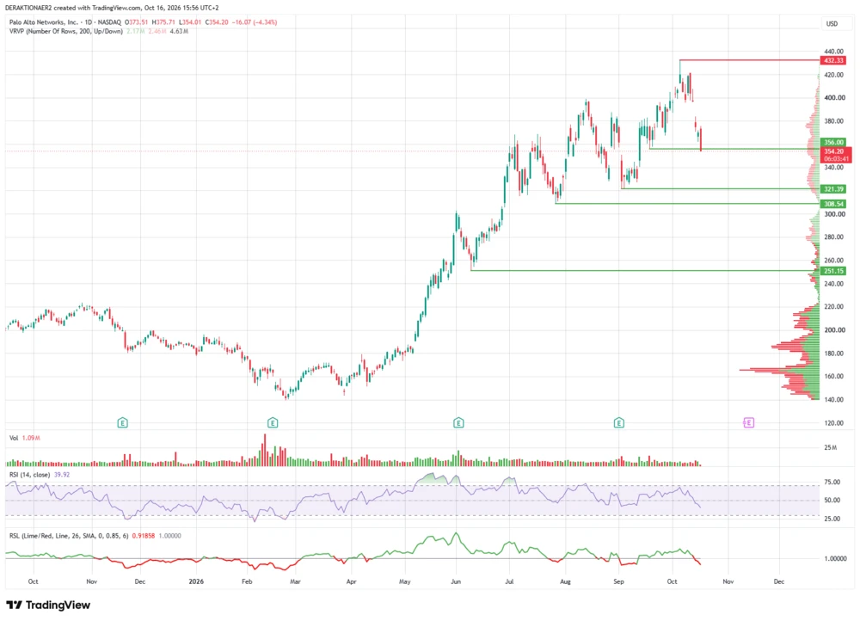Click the 354.20 current price countdown label
The height and width of the screenshot is (621, 860).
837,155
